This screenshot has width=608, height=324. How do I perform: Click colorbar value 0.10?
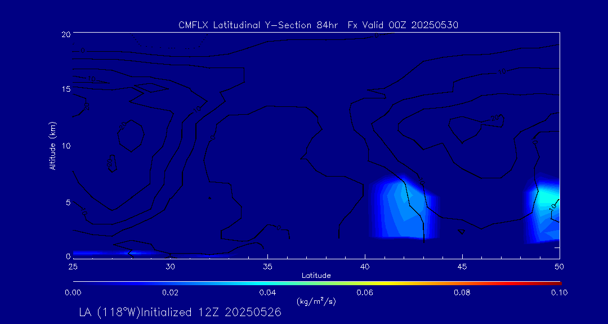[559, 292]
